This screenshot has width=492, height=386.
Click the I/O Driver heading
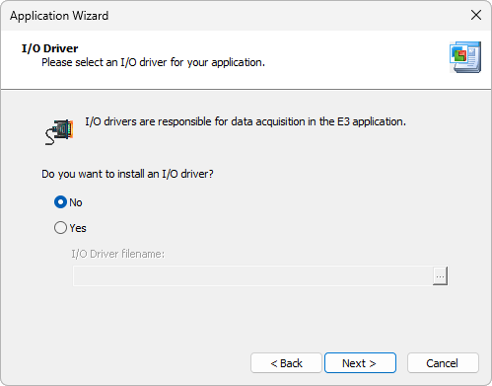point(49,48)
